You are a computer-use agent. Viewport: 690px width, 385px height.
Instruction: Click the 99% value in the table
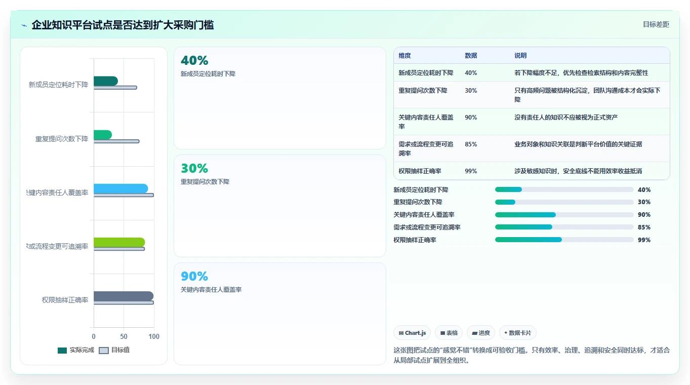click(471, 171)
